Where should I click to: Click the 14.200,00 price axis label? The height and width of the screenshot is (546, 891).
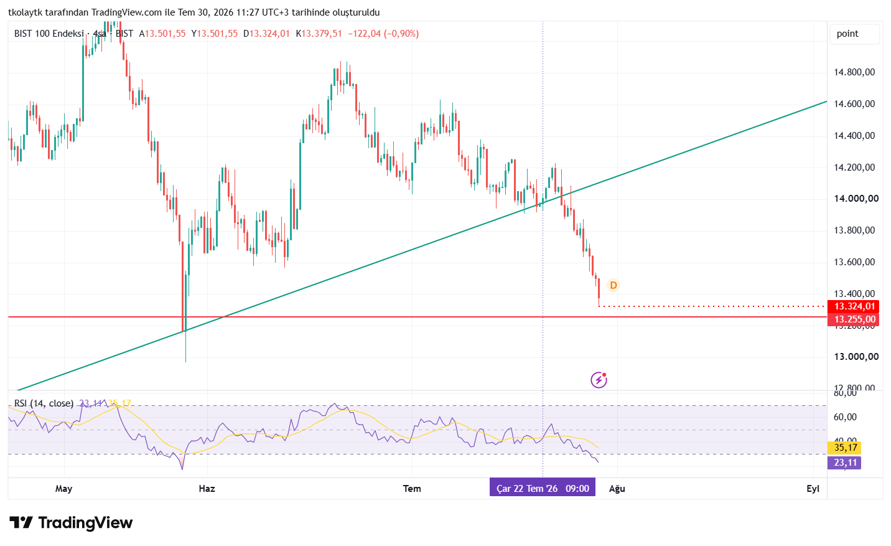coord(854,167)
